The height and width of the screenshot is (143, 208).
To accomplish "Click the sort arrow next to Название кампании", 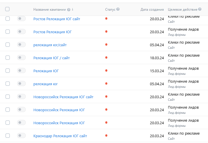I will 73,9.
